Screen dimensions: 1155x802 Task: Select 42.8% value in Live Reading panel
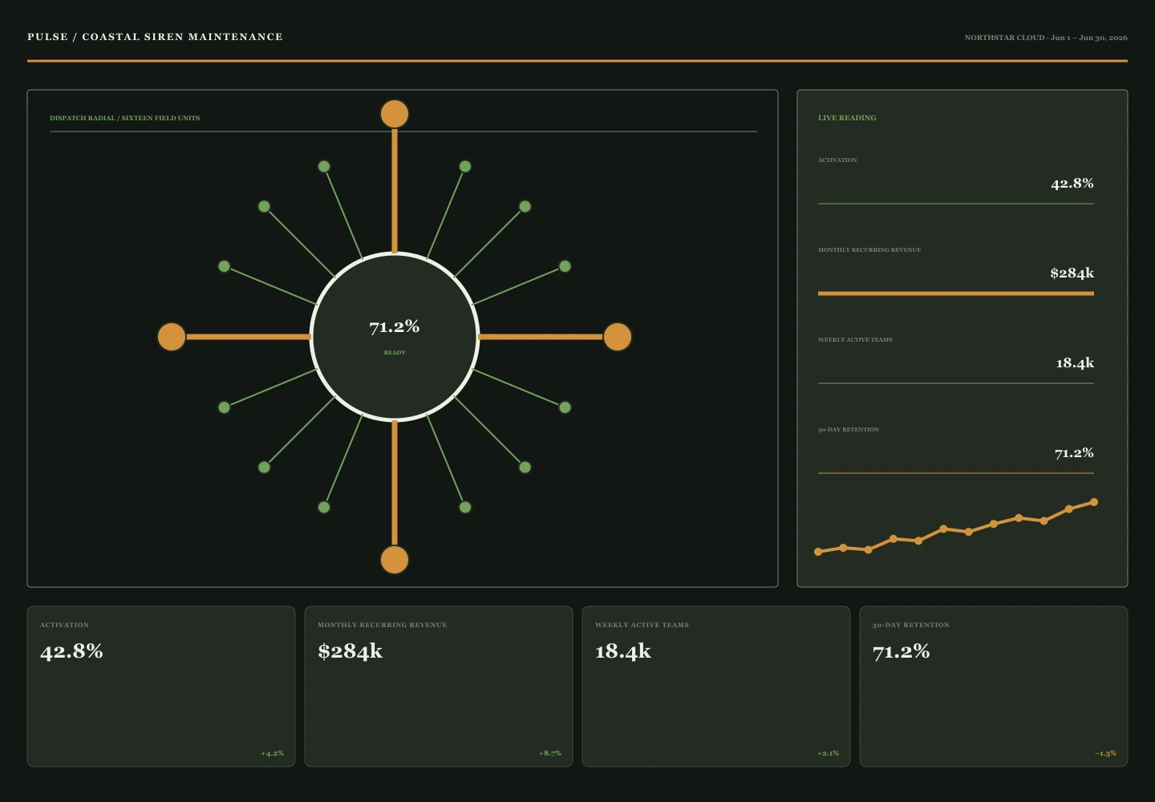point(1072,183)
